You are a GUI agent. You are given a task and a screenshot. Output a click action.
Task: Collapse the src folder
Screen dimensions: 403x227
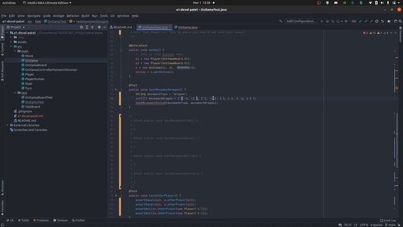[x=11, y=47]
